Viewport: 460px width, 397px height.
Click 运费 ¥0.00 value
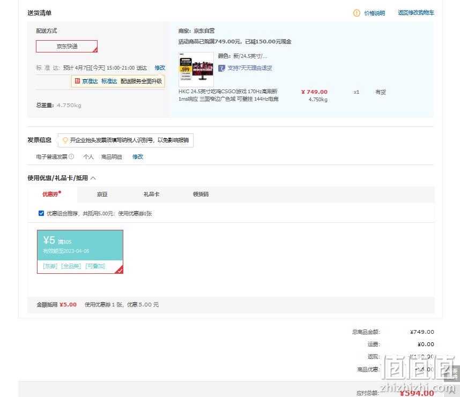[426, 344]
